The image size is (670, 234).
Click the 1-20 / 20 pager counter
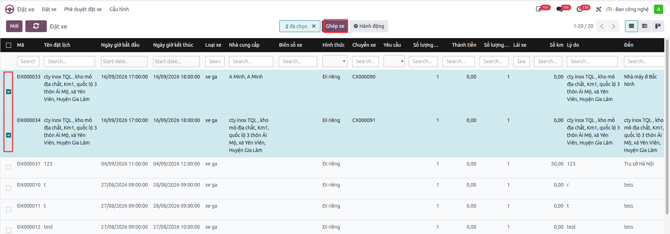coord(583,26)
